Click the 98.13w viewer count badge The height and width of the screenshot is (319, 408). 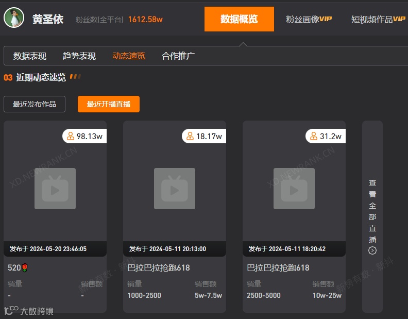tap(84, 136)
